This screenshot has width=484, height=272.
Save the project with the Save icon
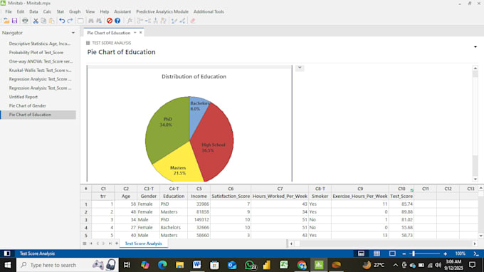(14, 21)
